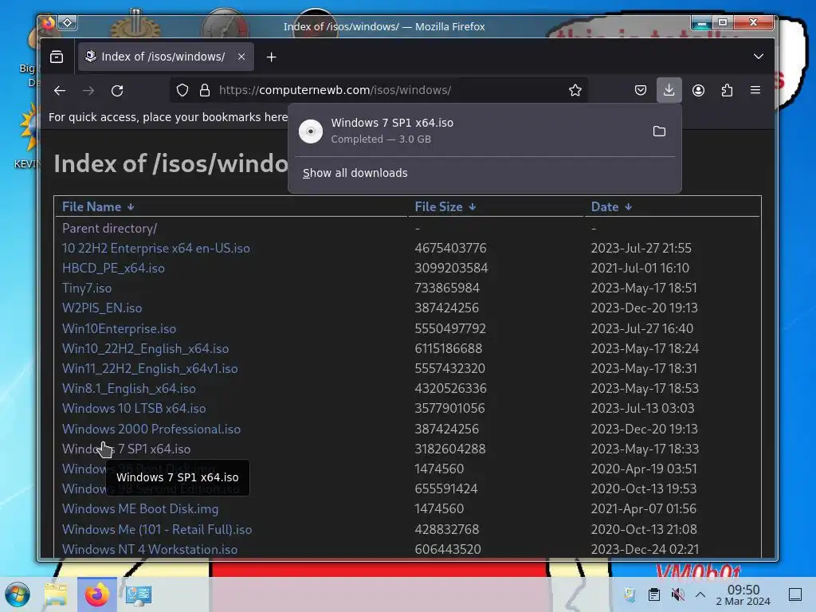Download HBCD_PE_x64.iso
Image resolution: width=816 pixels, height=612 pixels.
point(113,268)
